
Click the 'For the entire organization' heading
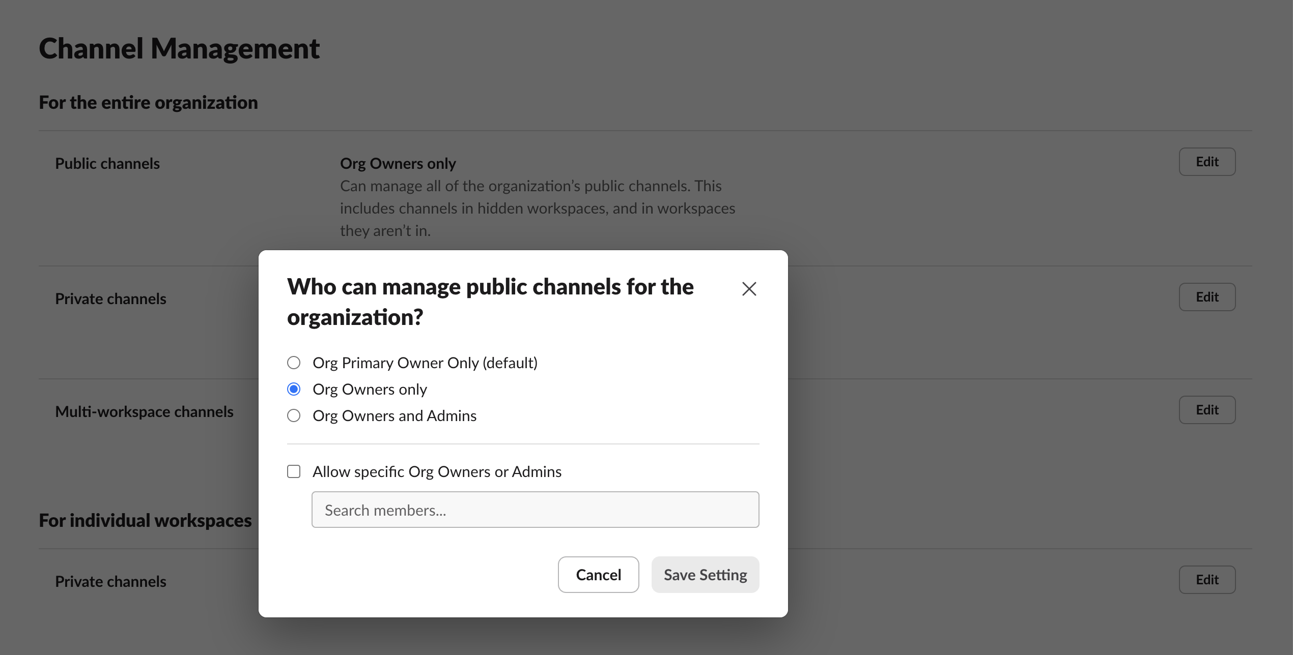tap(148, 103)
